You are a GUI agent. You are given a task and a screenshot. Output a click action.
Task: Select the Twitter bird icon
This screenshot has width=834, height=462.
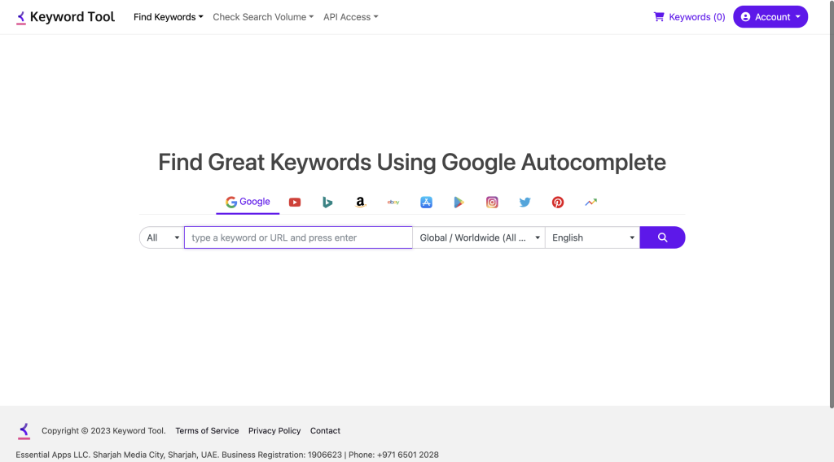pyautogui.click(x=525, y=203)
